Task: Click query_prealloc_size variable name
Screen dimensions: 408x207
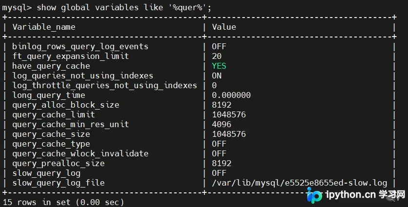Action: (58, 164)
